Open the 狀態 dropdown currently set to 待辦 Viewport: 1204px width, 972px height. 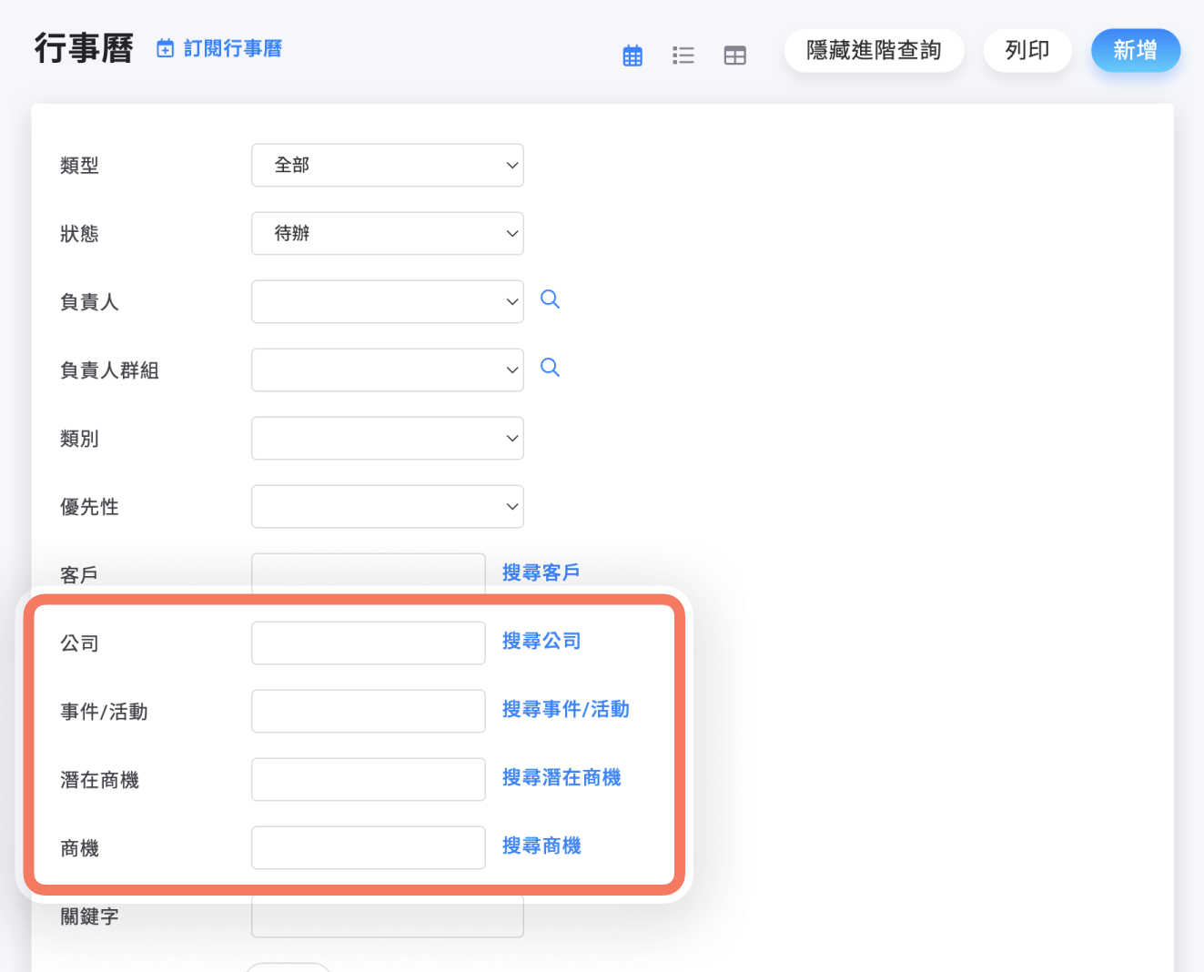coord(387,233)
